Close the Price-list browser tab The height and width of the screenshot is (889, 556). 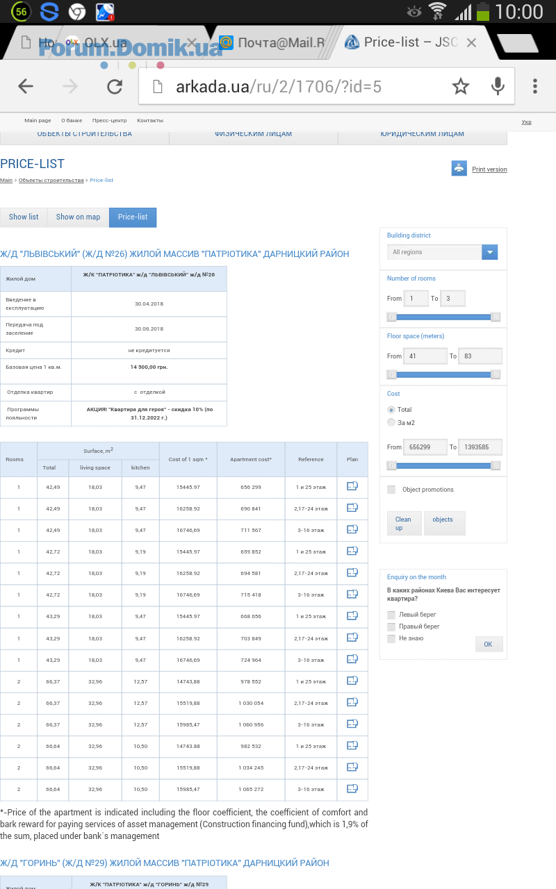click(x=471, y=42)
